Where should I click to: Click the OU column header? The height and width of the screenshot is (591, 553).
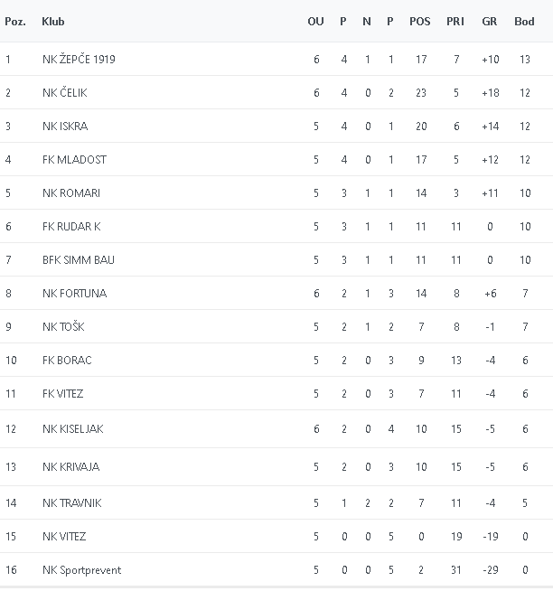tap(315, 22)
